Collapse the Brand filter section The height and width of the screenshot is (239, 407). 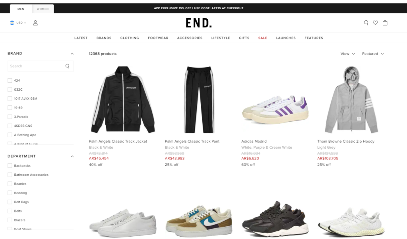click(72, 54)
